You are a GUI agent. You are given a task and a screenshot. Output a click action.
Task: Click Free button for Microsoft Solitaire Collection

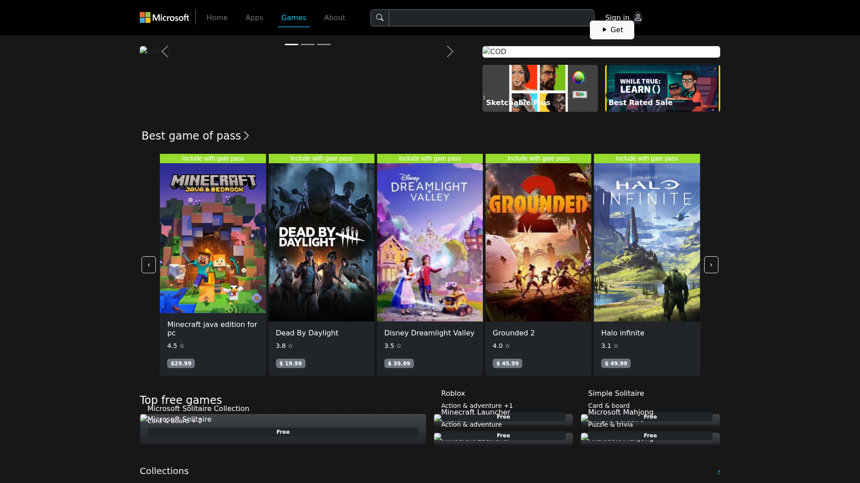(283, 432)
